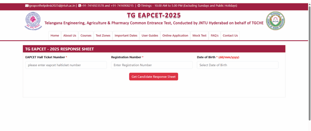Click the Telangana Engineering, Agriculture & Pharmacy subtitle
Viewport: 311px width, 131px height.
pyautogui.click(x=154, y=23)
